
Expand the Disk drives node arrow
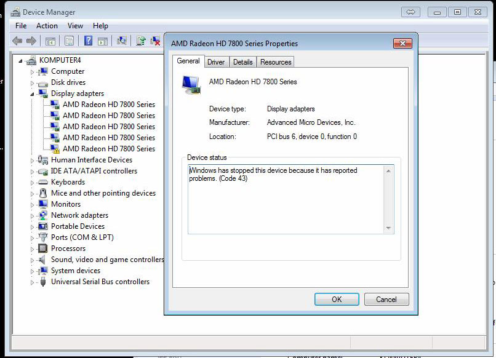32,83
